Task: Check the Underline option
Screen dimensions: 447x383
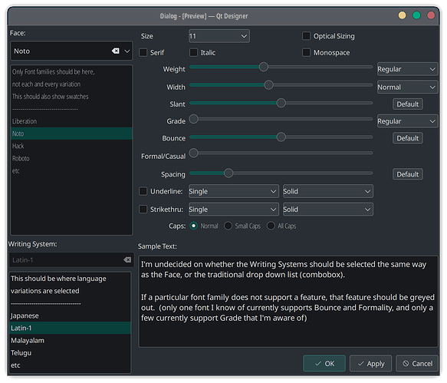Action: 143,191
